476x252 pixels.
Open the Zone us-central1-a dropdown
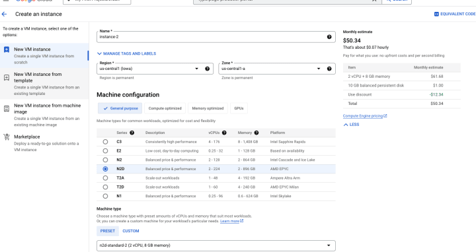[277, 69]
